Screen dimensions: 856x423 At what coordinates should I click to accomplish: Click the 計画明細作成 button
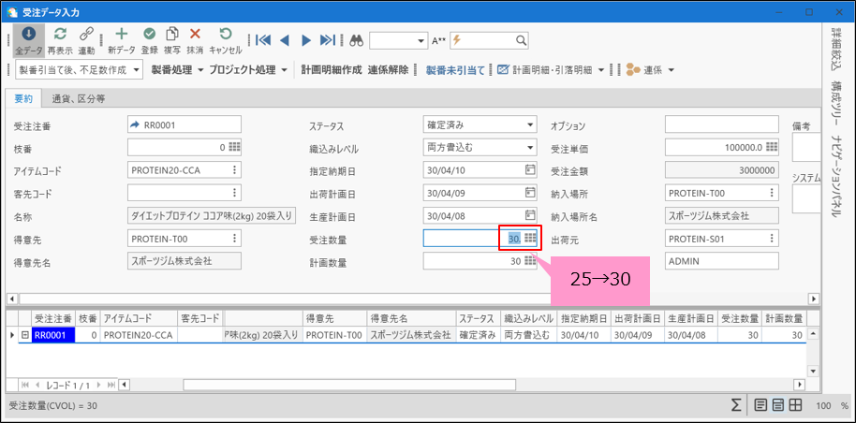click(332, 70)
